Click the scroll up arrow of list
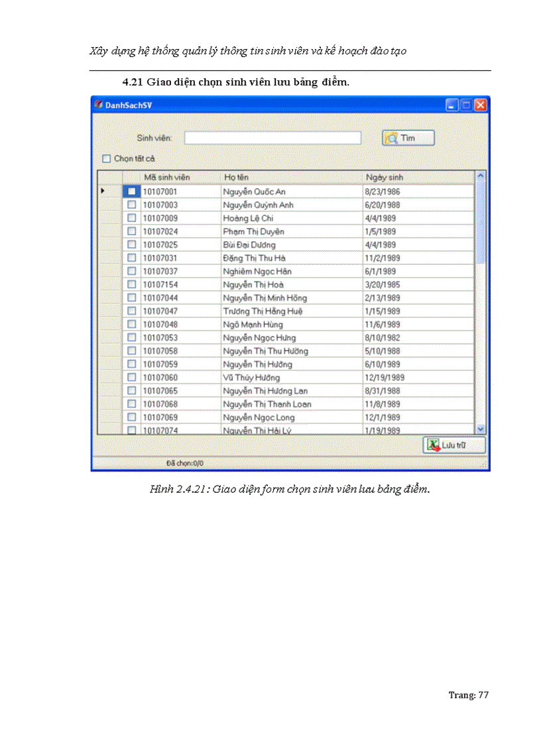The image size is (541, 744). [481, 176]
